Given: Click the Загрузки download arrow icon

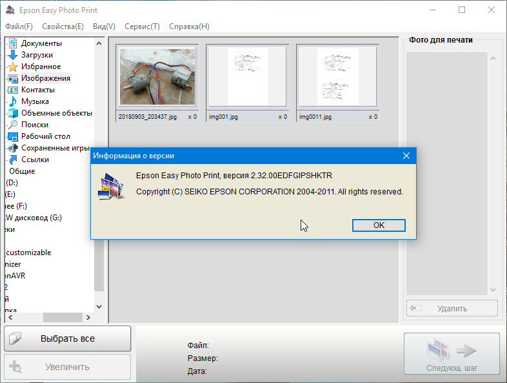Looking at the screenshot, I should point(13,55).
